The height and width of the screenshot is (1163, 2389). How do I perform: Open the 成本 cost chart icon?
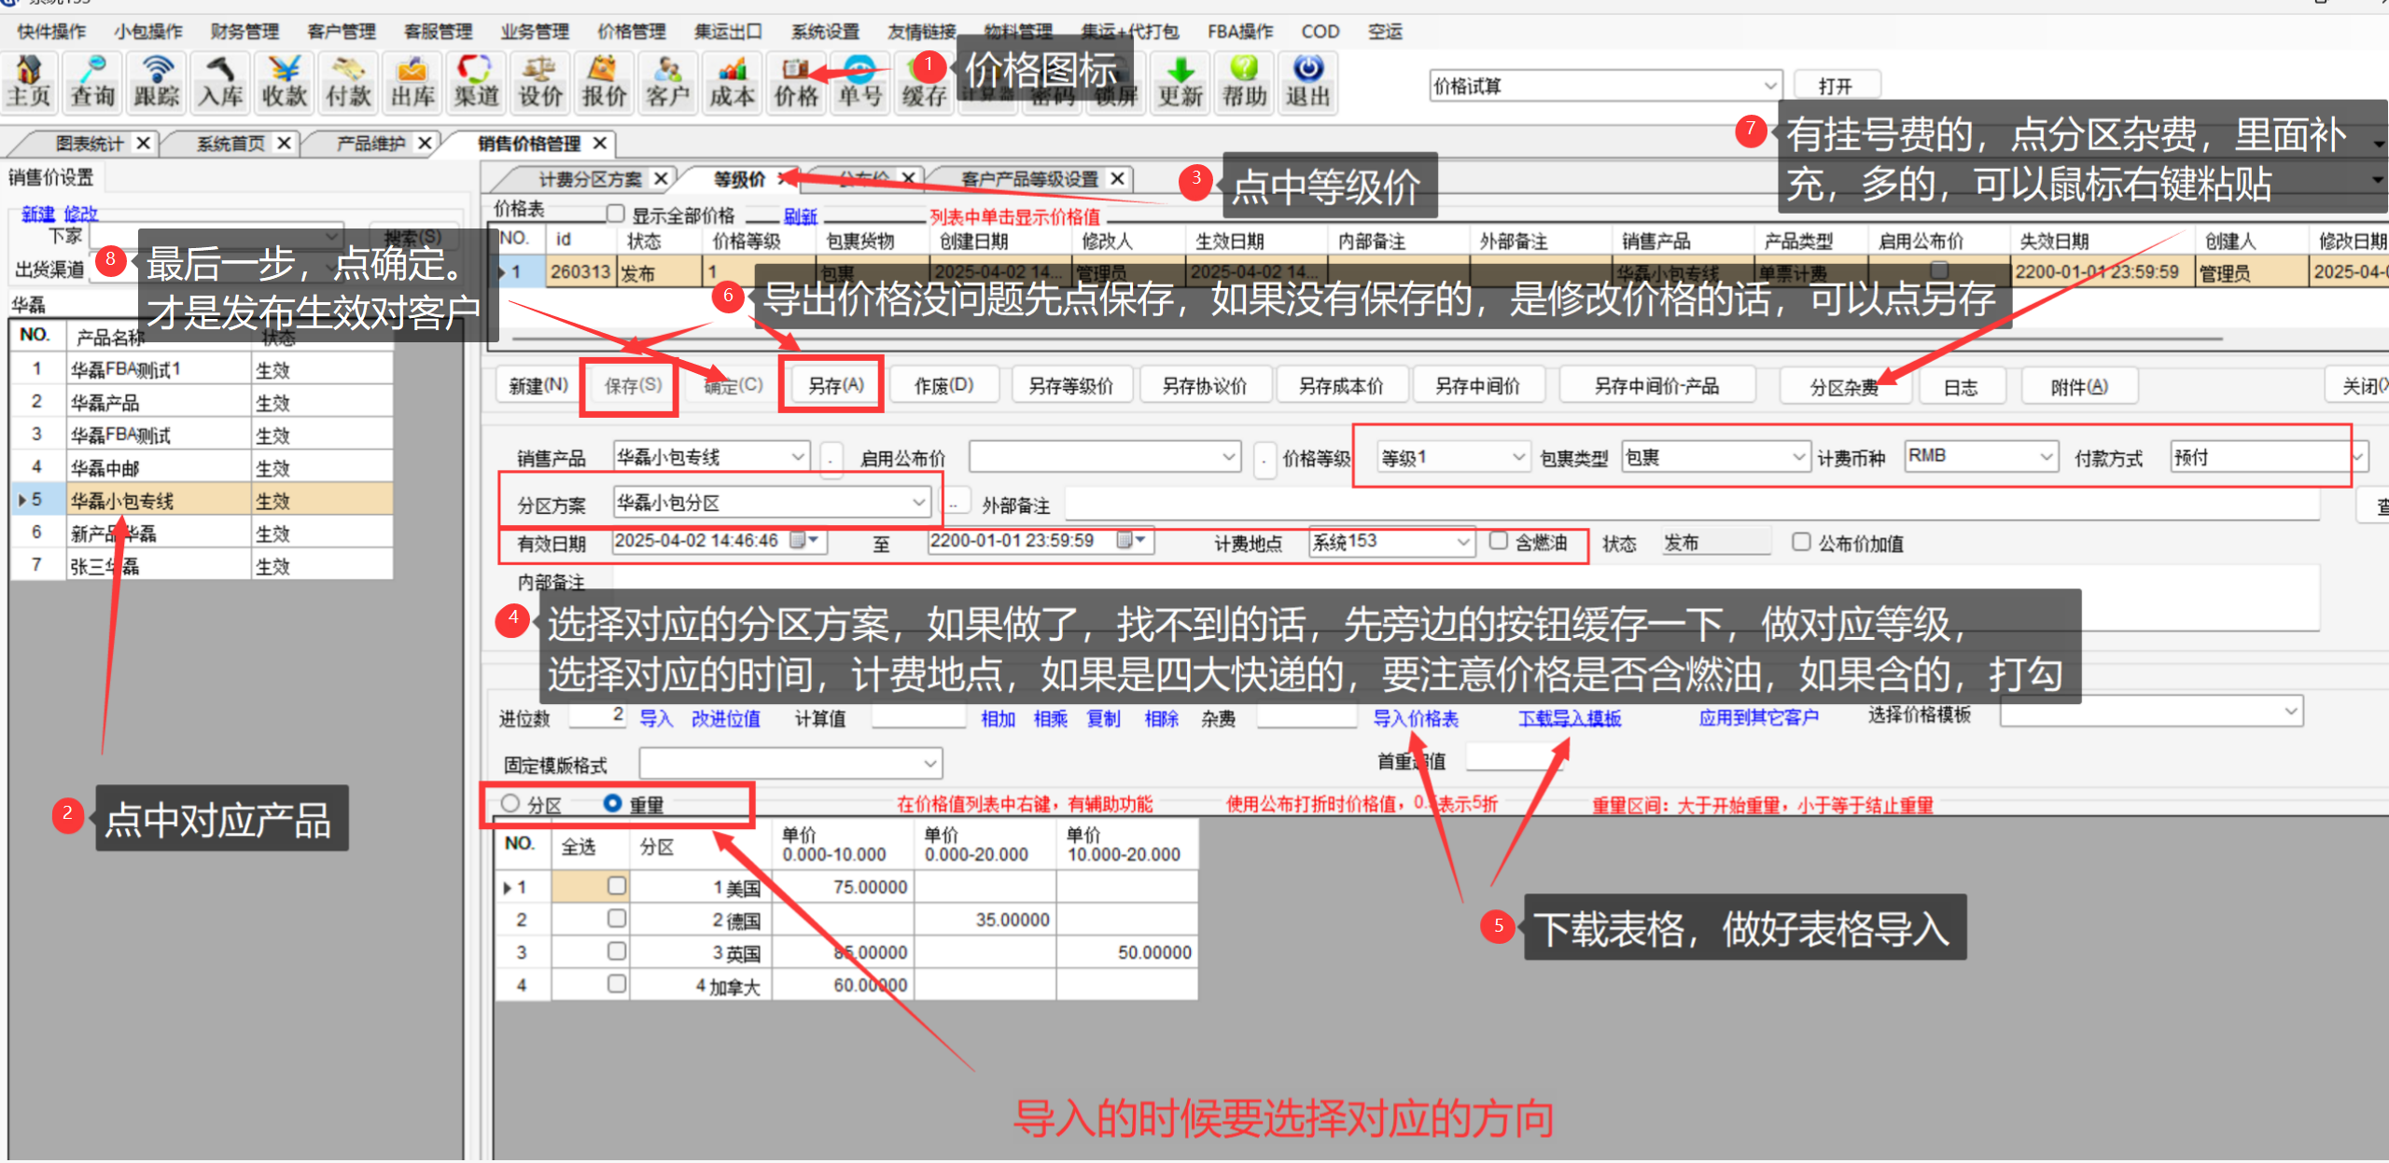(x=732, y=82)
